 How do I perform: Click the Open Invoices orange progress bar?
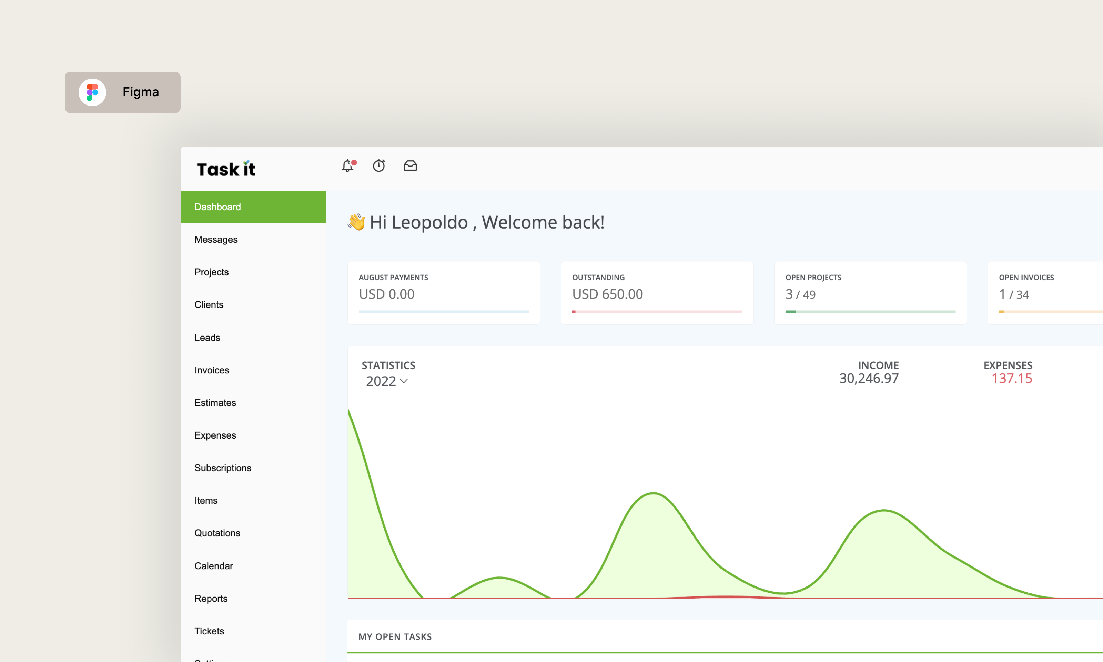[x=1051, y=312]
